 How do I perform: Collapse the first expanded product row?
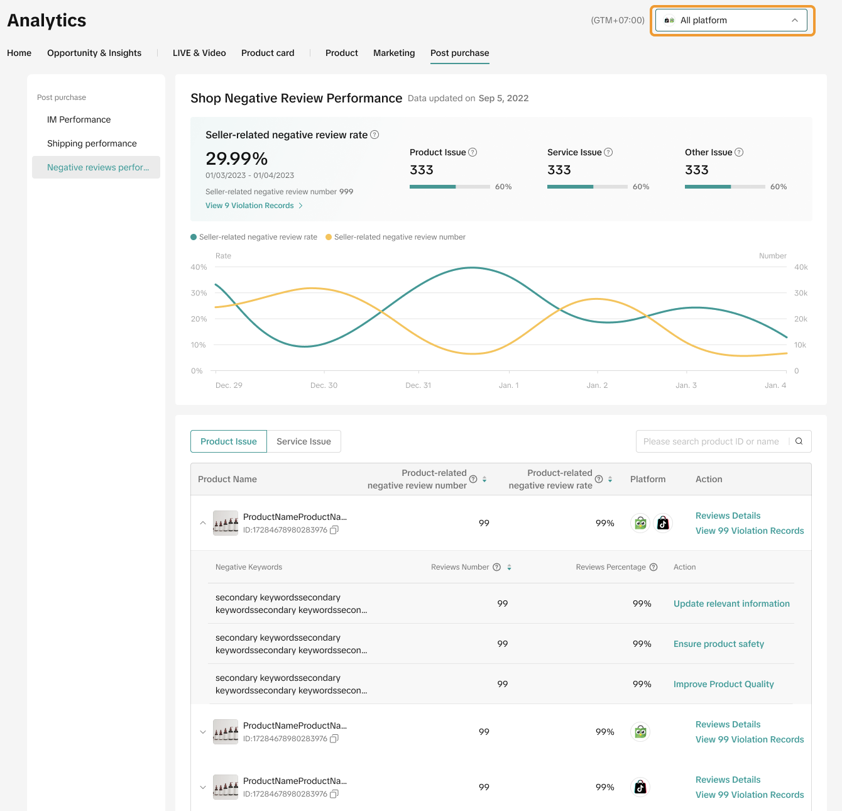(202, 523)
